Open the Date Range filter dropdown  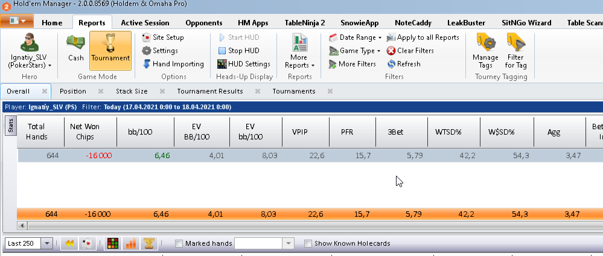[354, 37]
